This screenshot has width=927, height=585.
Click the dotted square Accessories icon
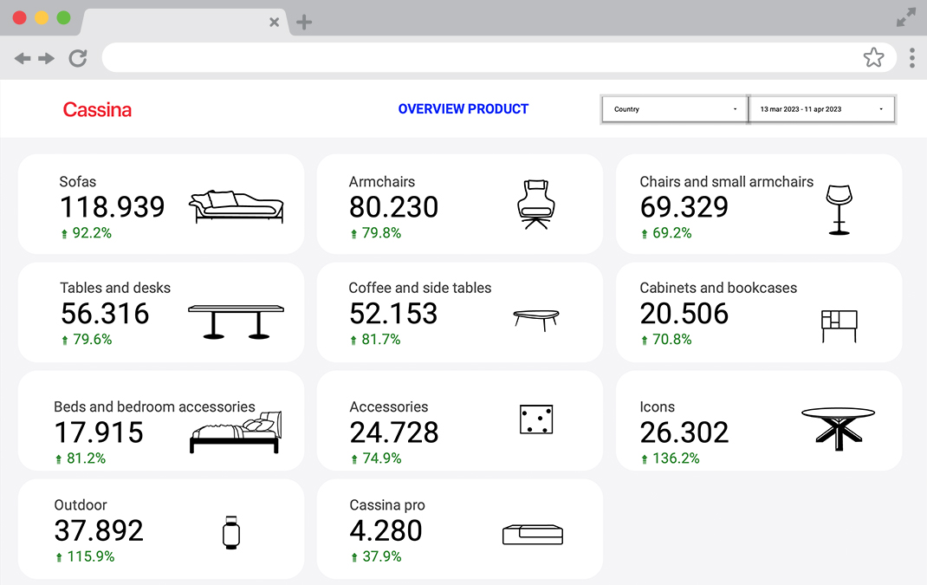[x=536, y=419]
